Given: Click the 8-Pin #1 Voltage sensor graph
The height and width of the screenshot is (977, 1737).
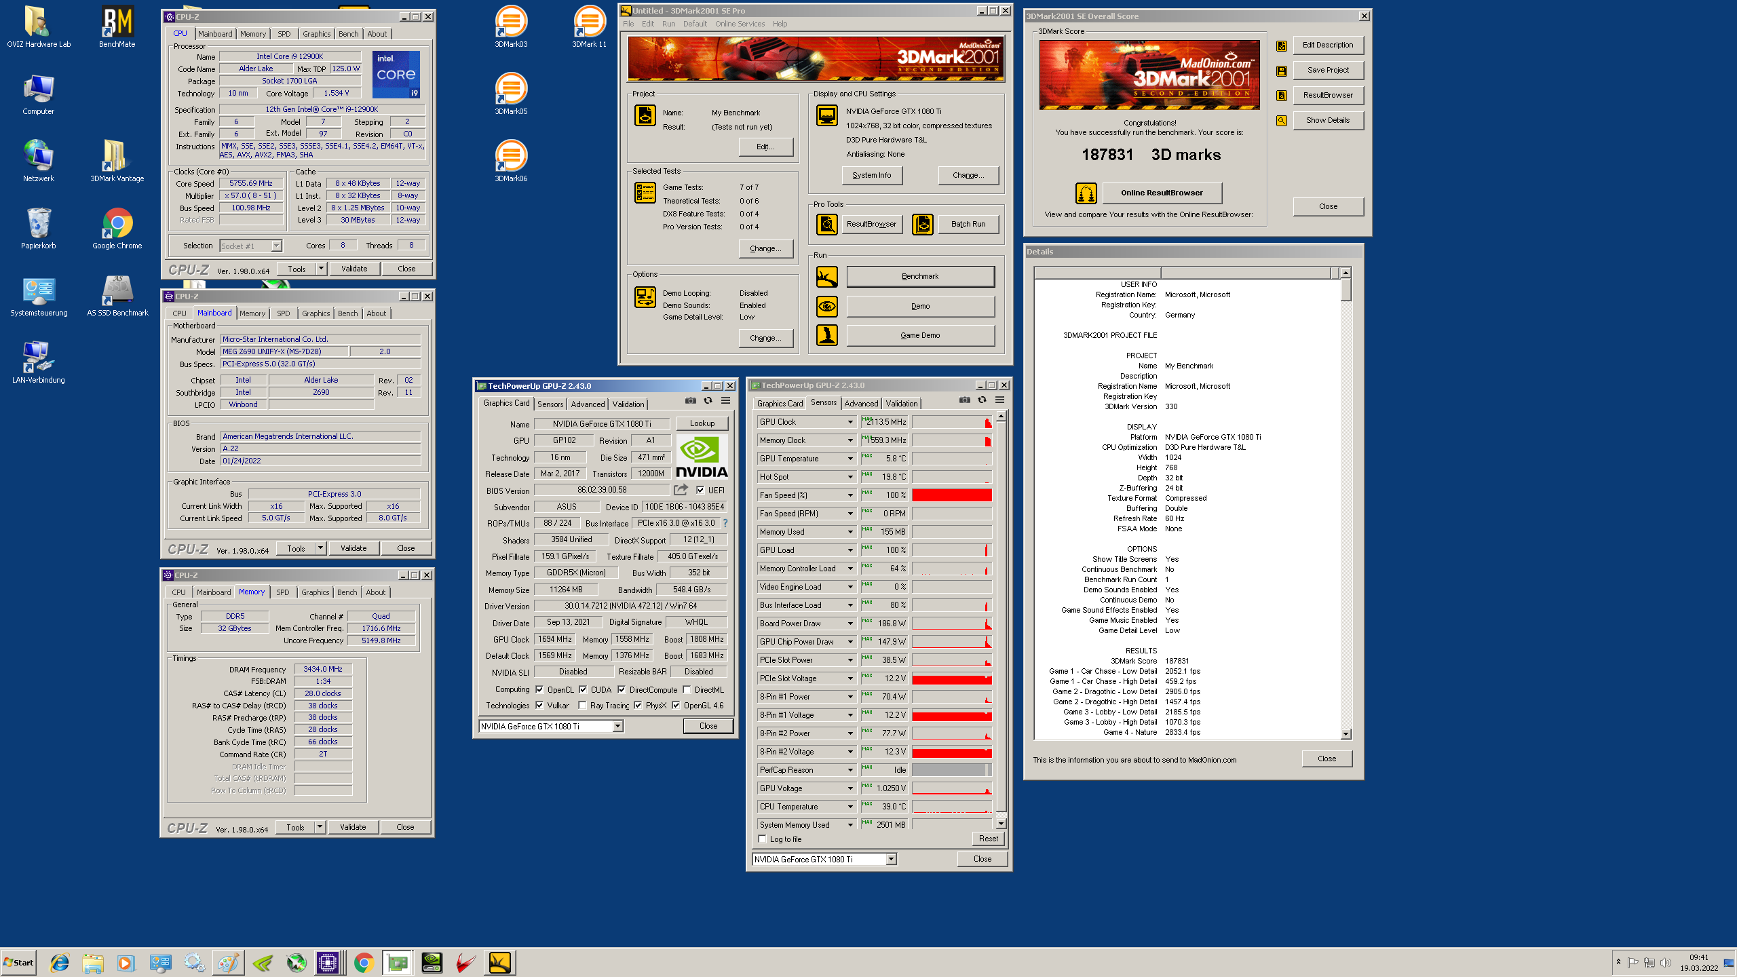Looking at the screenshot, I should click(x=952, y=715).
